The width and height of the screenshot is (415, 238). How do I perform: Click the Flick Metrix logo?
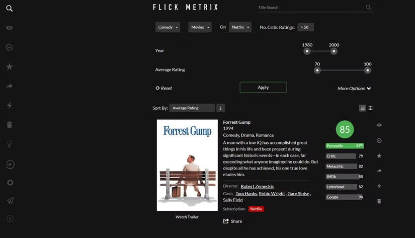point(185,8)
